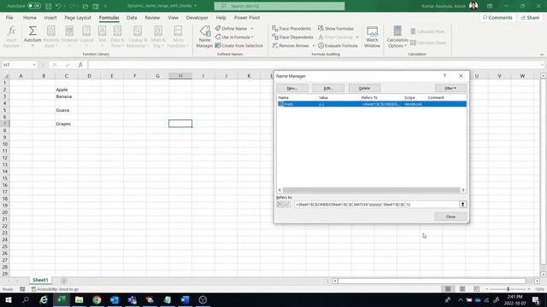Click Close button in Name Manager
The image size is (547, 307).
click(450, 217)
